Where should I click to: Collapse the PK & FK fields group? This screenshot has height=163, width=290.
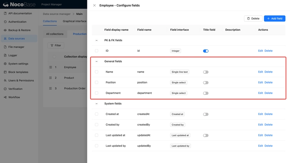click(x=96, y=40)
